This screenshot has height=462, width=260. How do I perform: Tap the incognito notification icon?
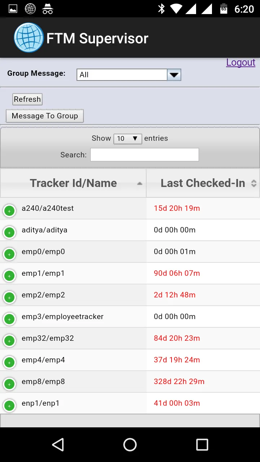48,9
